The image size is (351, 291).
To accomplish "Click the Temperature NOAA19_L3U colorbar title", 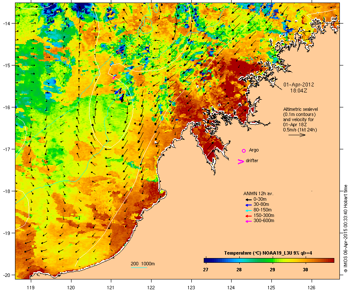I will click(268, 253).
